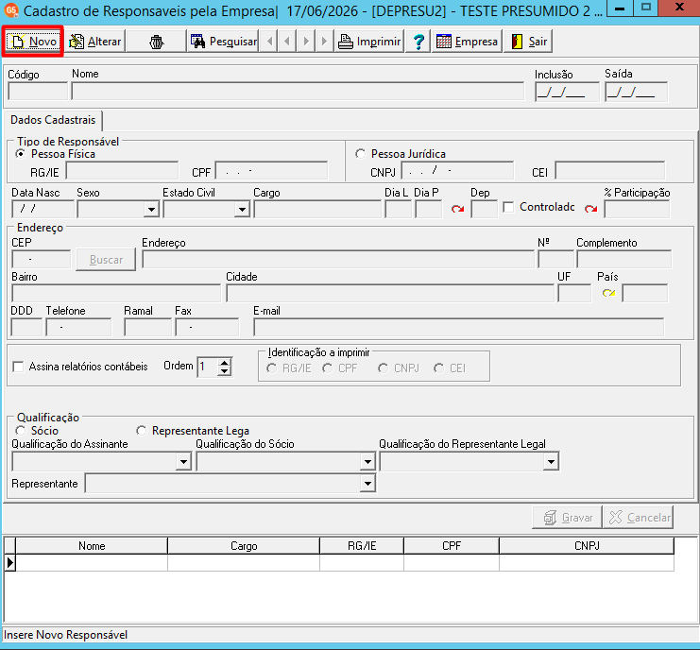Click the Cancelar button
This screenshot has height=650, width=700.
[x=639, y=518]
